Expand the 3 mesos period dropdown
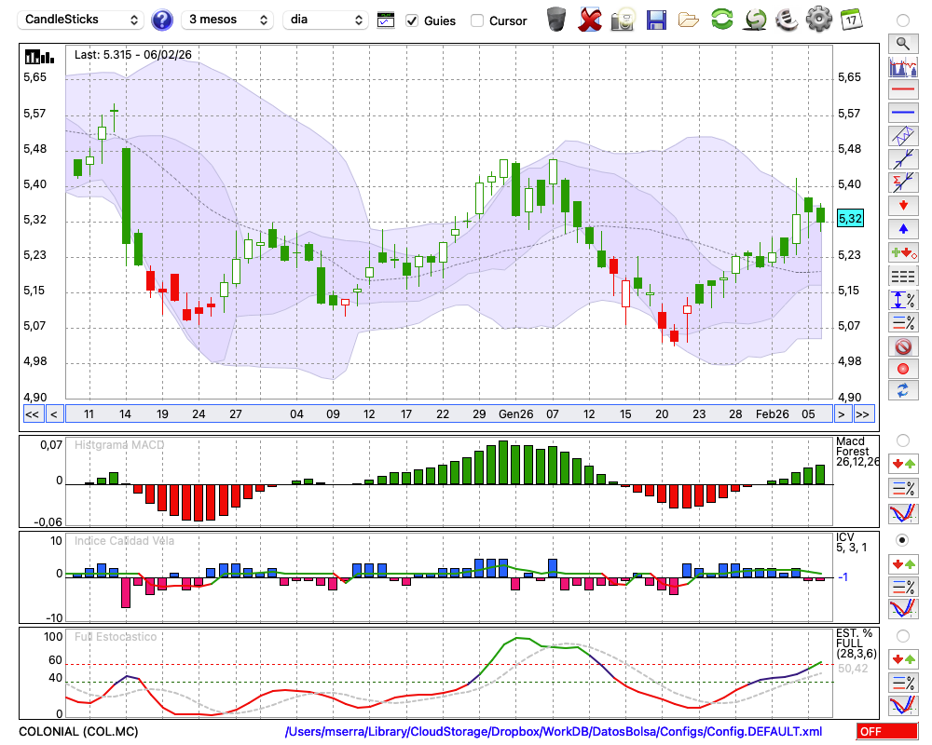 click(226, 20)
